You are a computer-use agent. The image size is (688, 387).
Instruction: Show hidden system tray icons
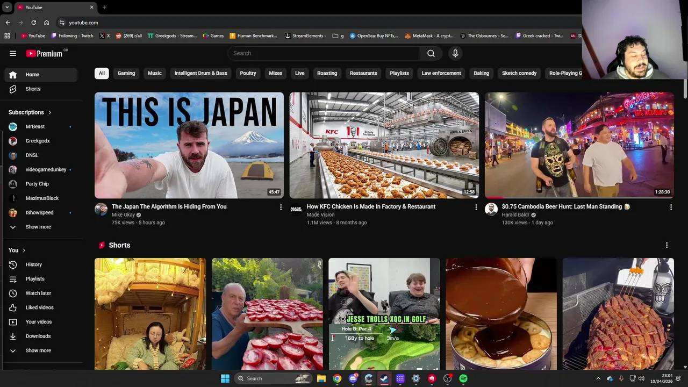(598, 378)
